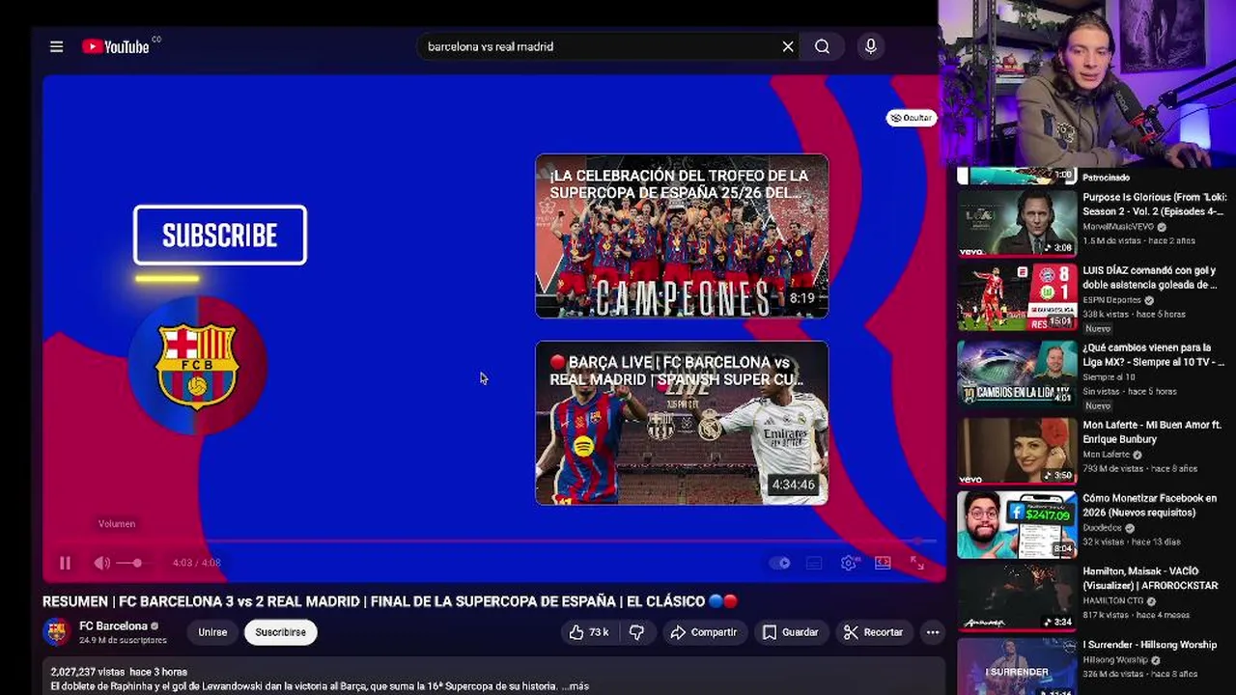Screen dimensions: 1236x695
Task: Mute the video using the speaker icon
Action: tap(101, 563)
